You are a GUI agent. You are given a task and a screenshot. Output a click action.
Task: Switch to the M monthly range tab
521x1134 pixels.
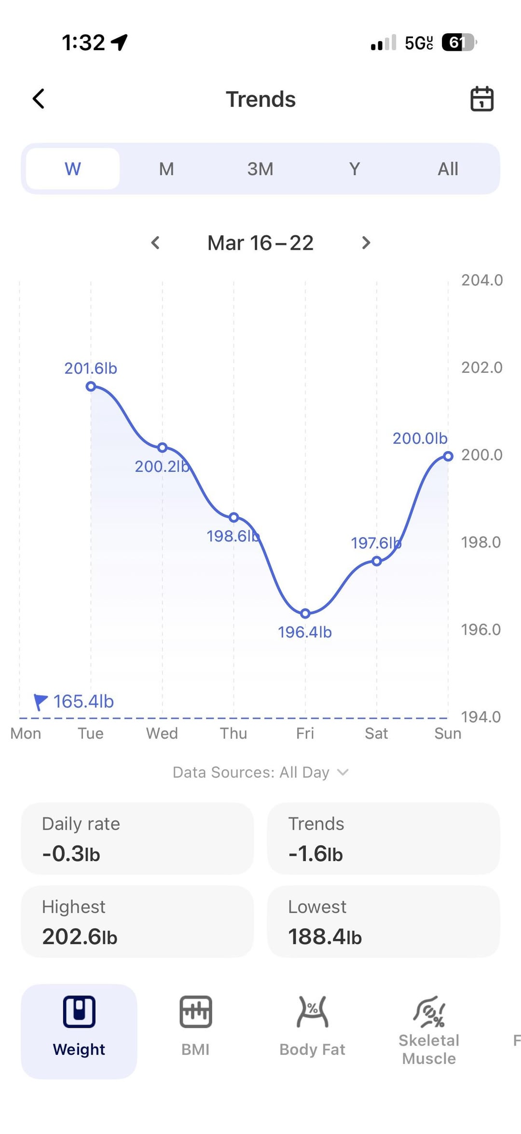[166, 169]
